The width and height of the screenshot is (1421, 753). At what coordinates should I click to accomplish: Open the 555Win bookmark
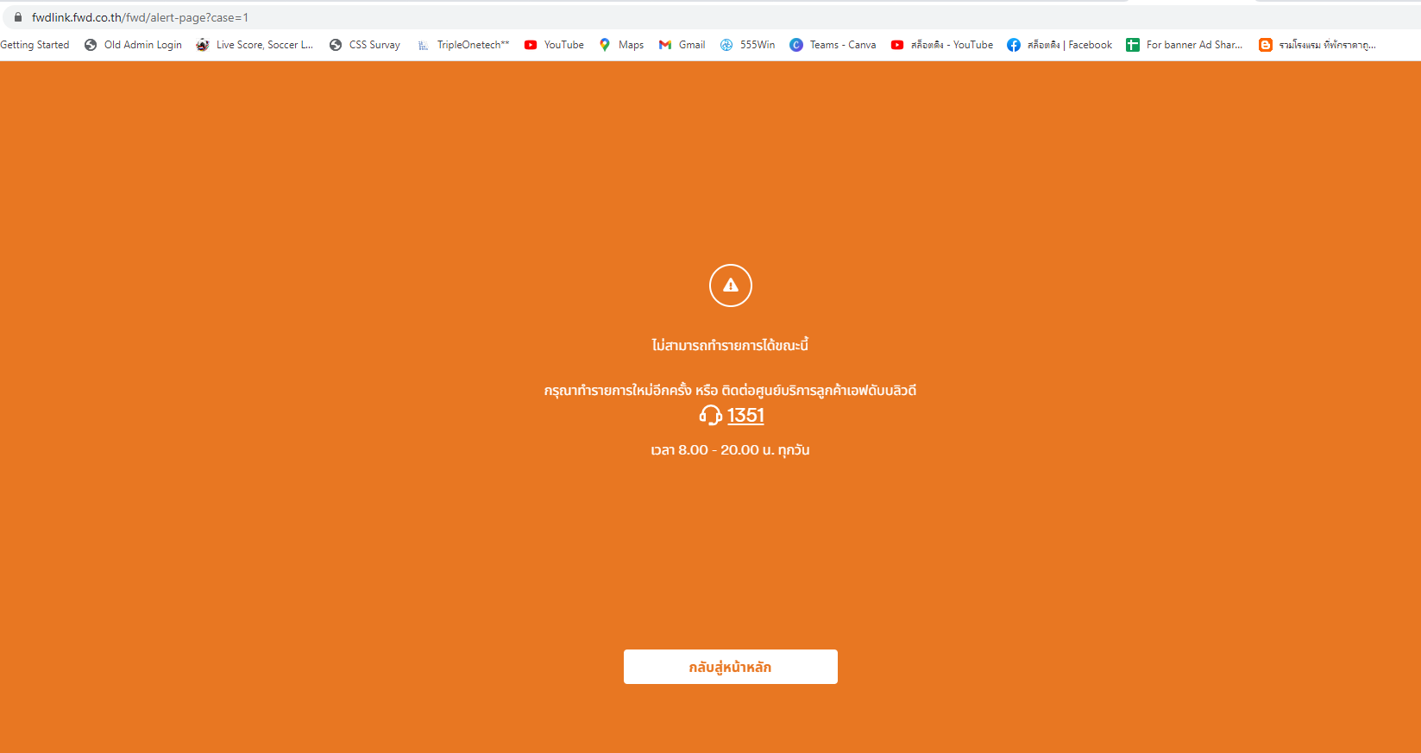coord(747,45)
